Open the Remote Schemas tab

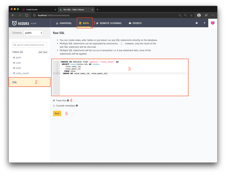coord(109,23)
